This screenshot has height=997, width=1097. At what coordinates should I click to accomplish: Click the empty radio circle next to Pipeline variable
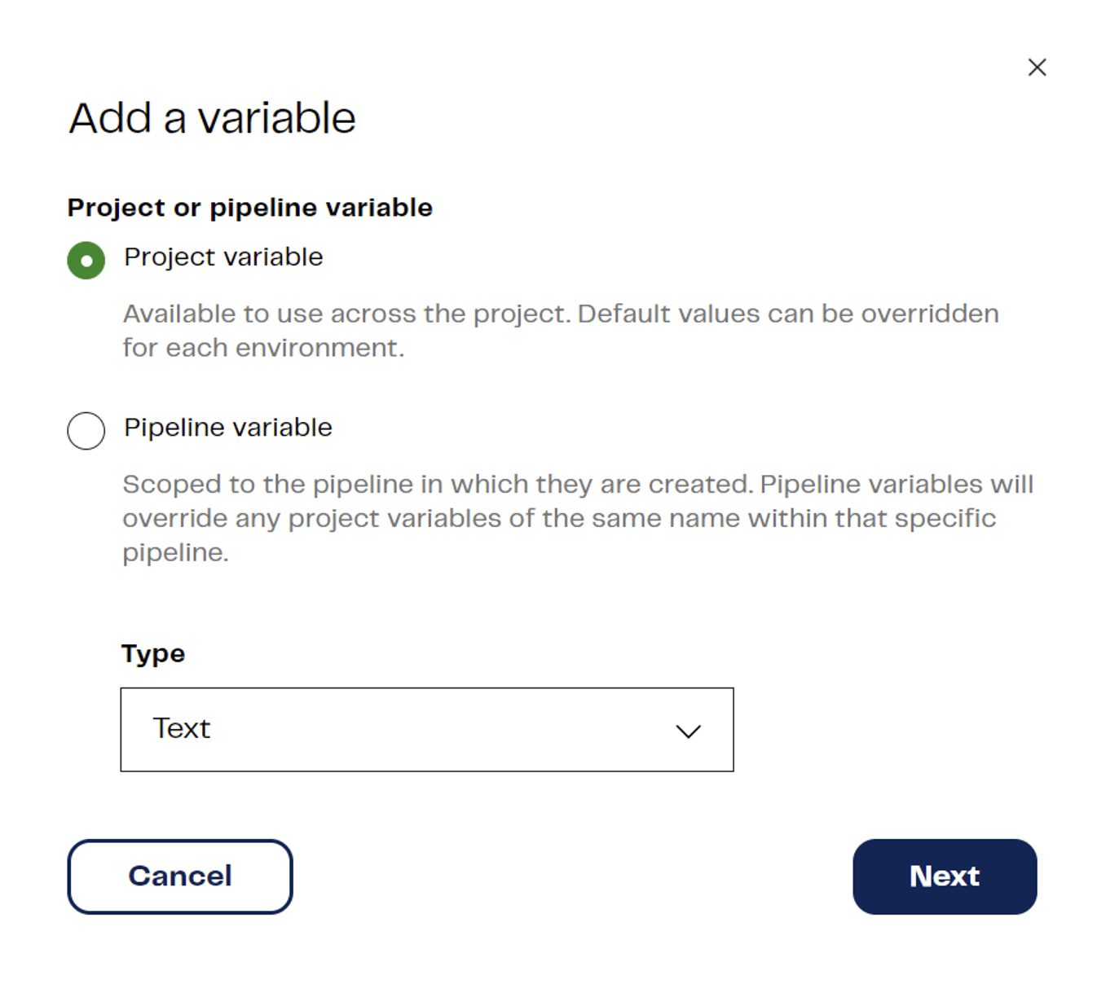click(86, 431)
